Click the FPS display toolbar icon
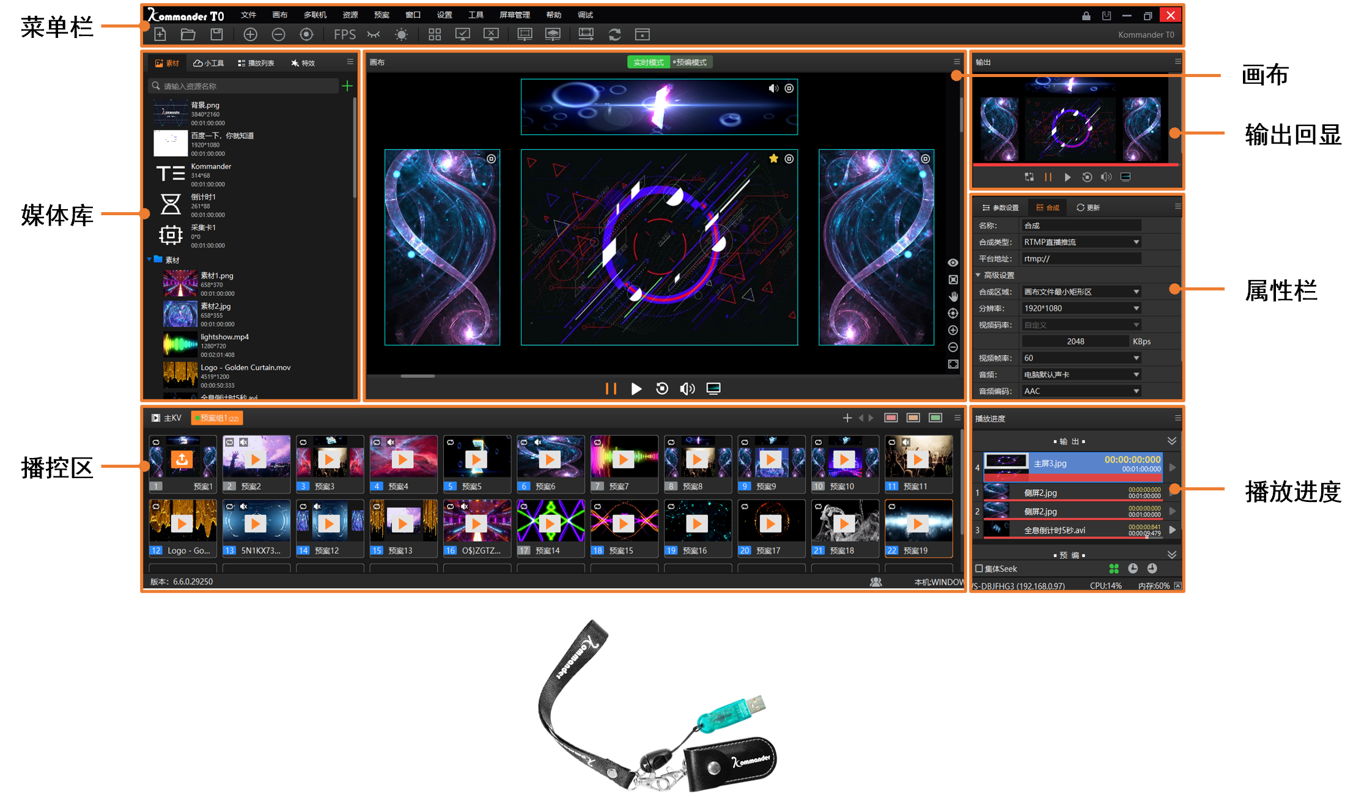 pos(344,35)
